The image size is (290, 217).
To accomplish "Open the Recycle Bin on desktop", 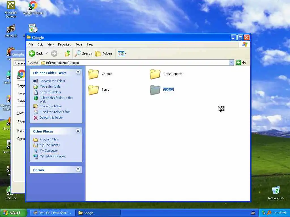I will click(x=276, y=193).
